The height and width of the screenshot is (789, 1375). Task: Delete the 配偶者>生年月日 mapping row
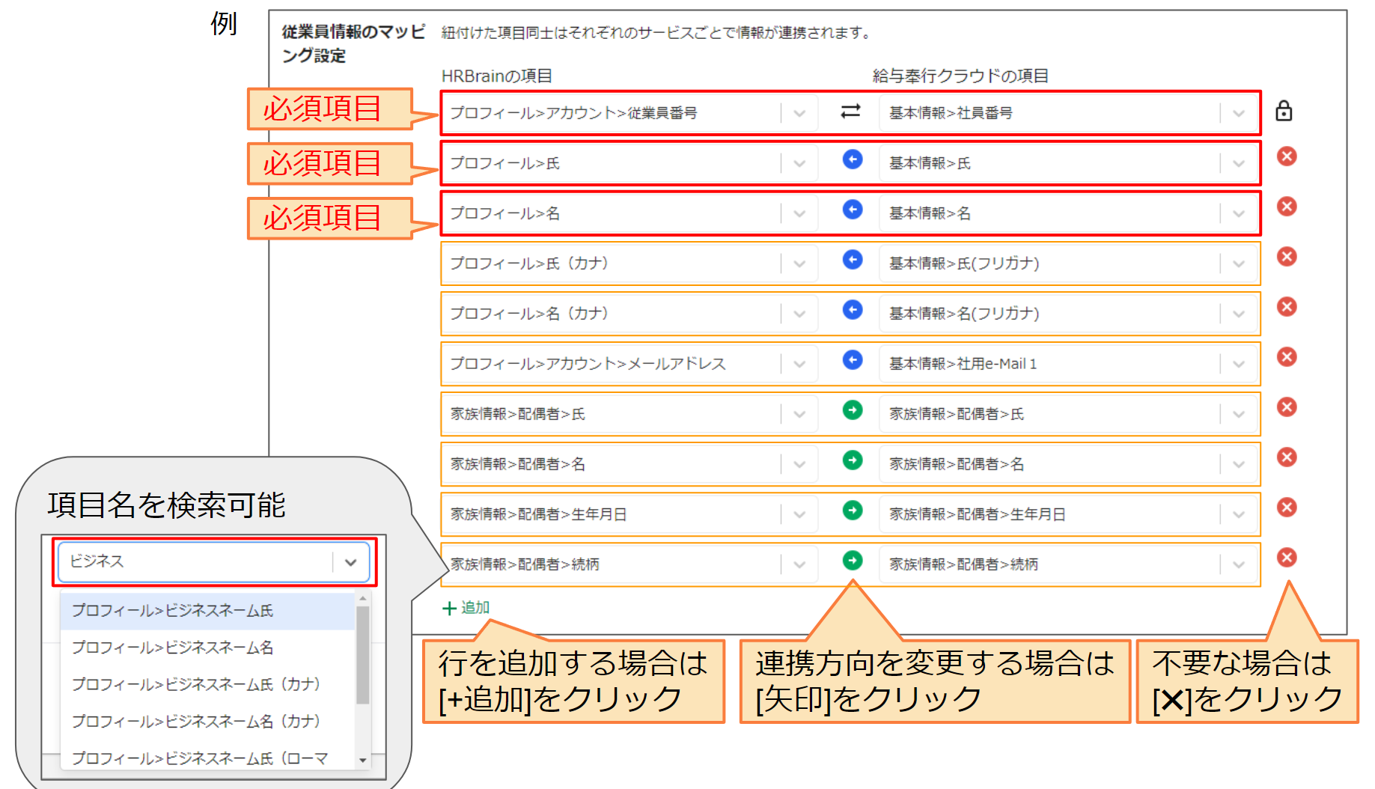click(1287, 508)
